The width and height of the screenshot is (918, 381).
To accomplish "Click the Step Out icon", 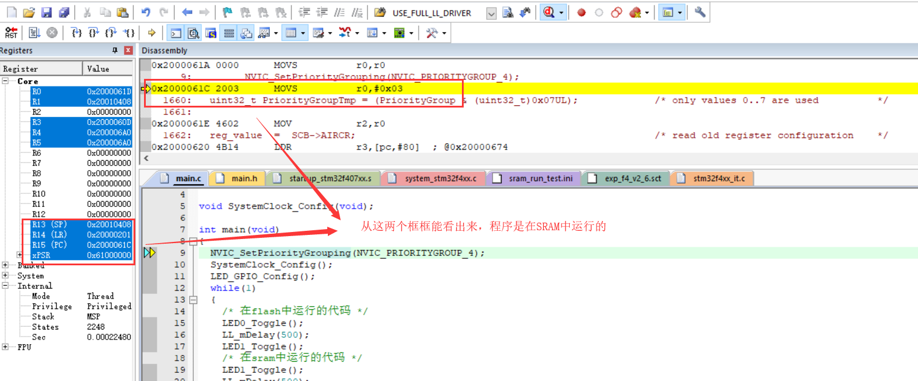I will (111, 33).
